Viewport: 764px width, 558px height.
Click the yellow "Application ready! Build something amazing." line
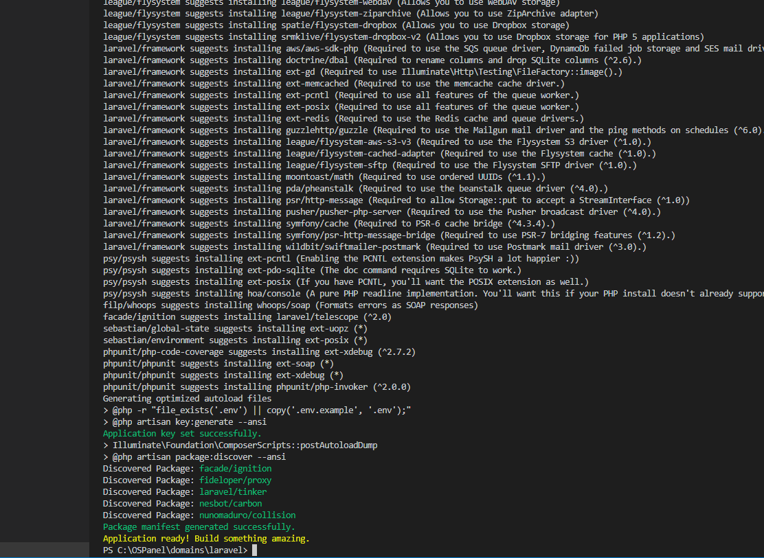click(x=206, y=539)
